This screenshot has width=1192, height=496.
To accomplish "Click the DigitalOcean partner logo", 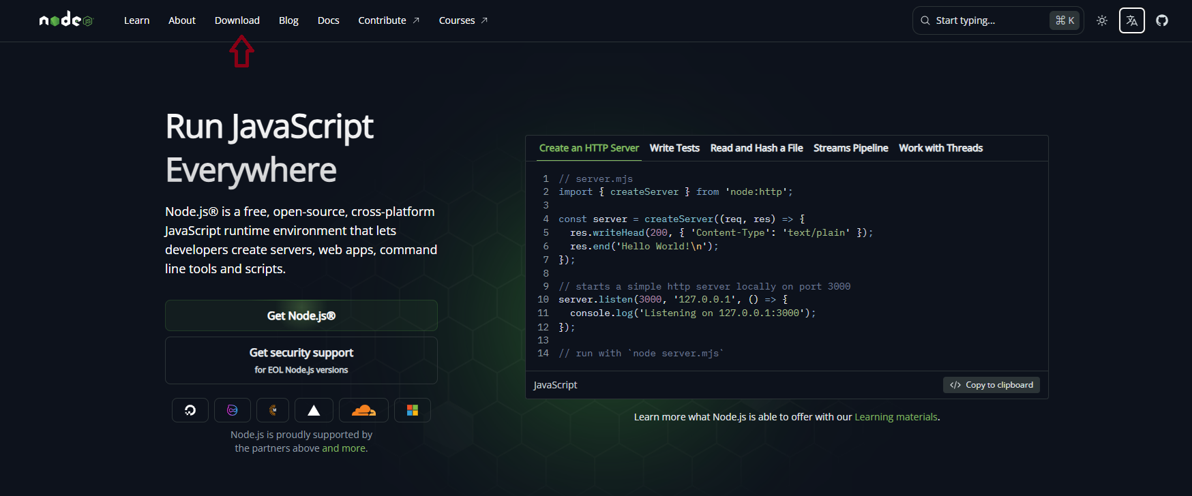I will 190,410.
